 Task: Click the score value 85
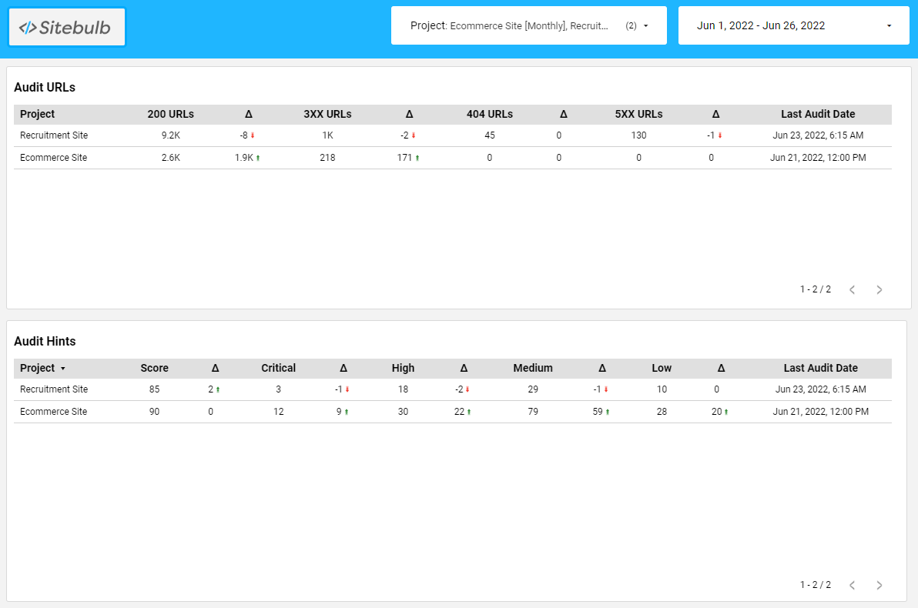point(155,389)
